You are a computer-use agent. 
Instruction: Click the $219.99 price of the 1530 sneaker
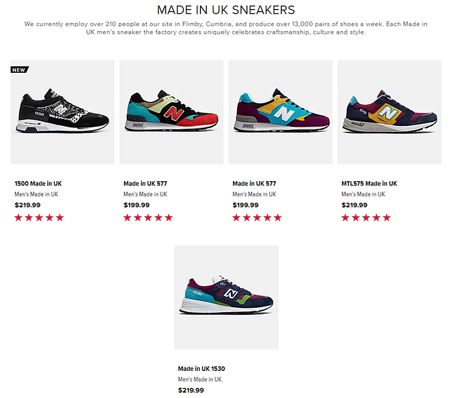(191, 390)
